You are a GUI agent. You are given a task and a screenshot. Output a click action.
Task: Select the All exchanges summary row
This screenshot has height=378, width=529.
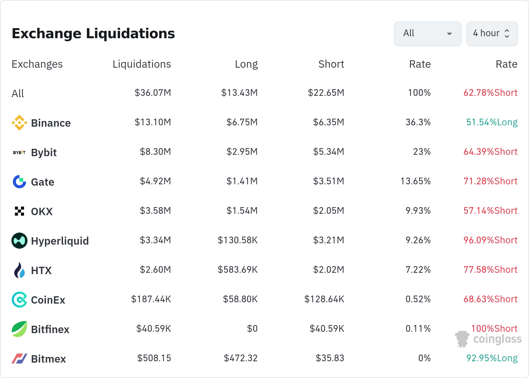[18, 93]
